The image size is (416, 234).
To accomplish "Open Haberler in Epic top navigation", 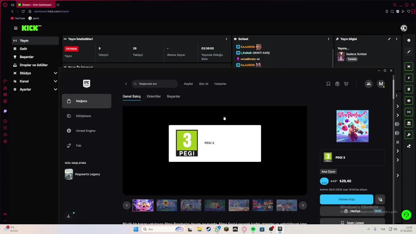I will (220, 84).
